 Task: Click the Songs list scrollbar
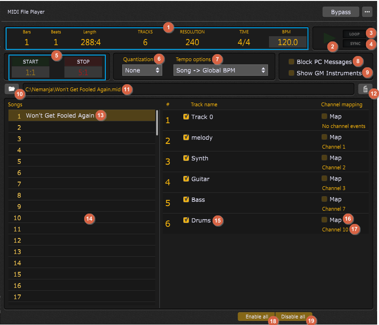coord(157,123)
